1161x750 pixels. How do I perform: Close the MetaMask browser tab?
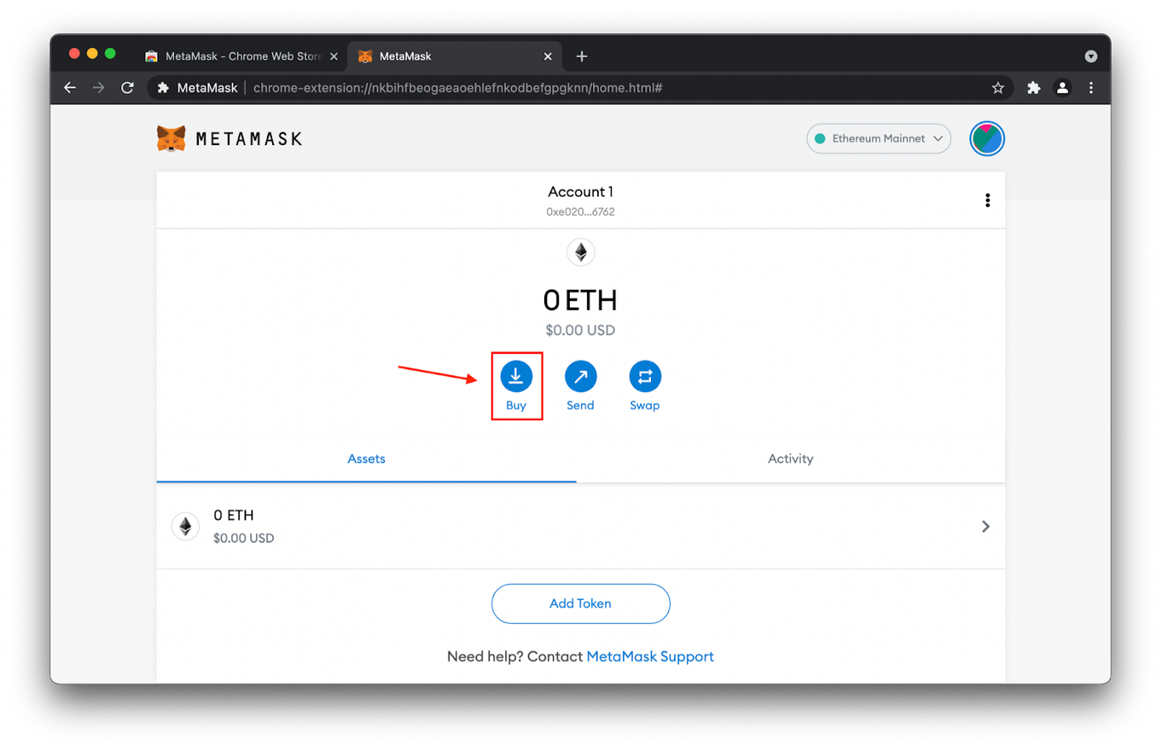[547, 56]
